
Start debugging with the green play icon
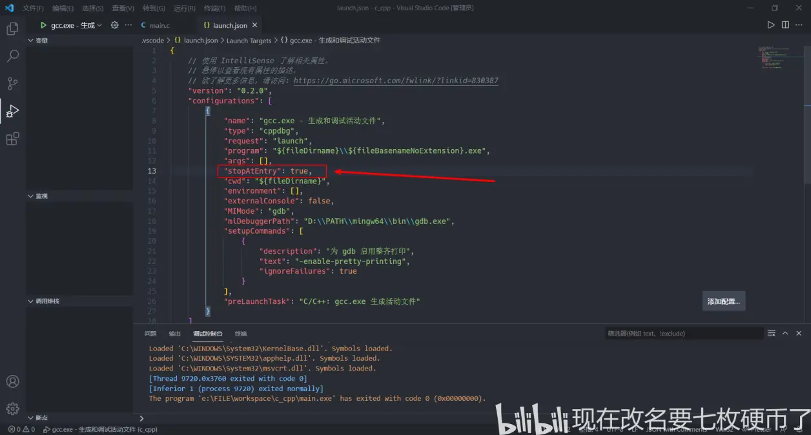tap(43, 25)
